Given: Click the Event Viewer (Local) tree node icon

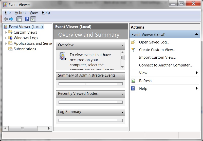Looking at the screenshot, I should click(6, 27).
